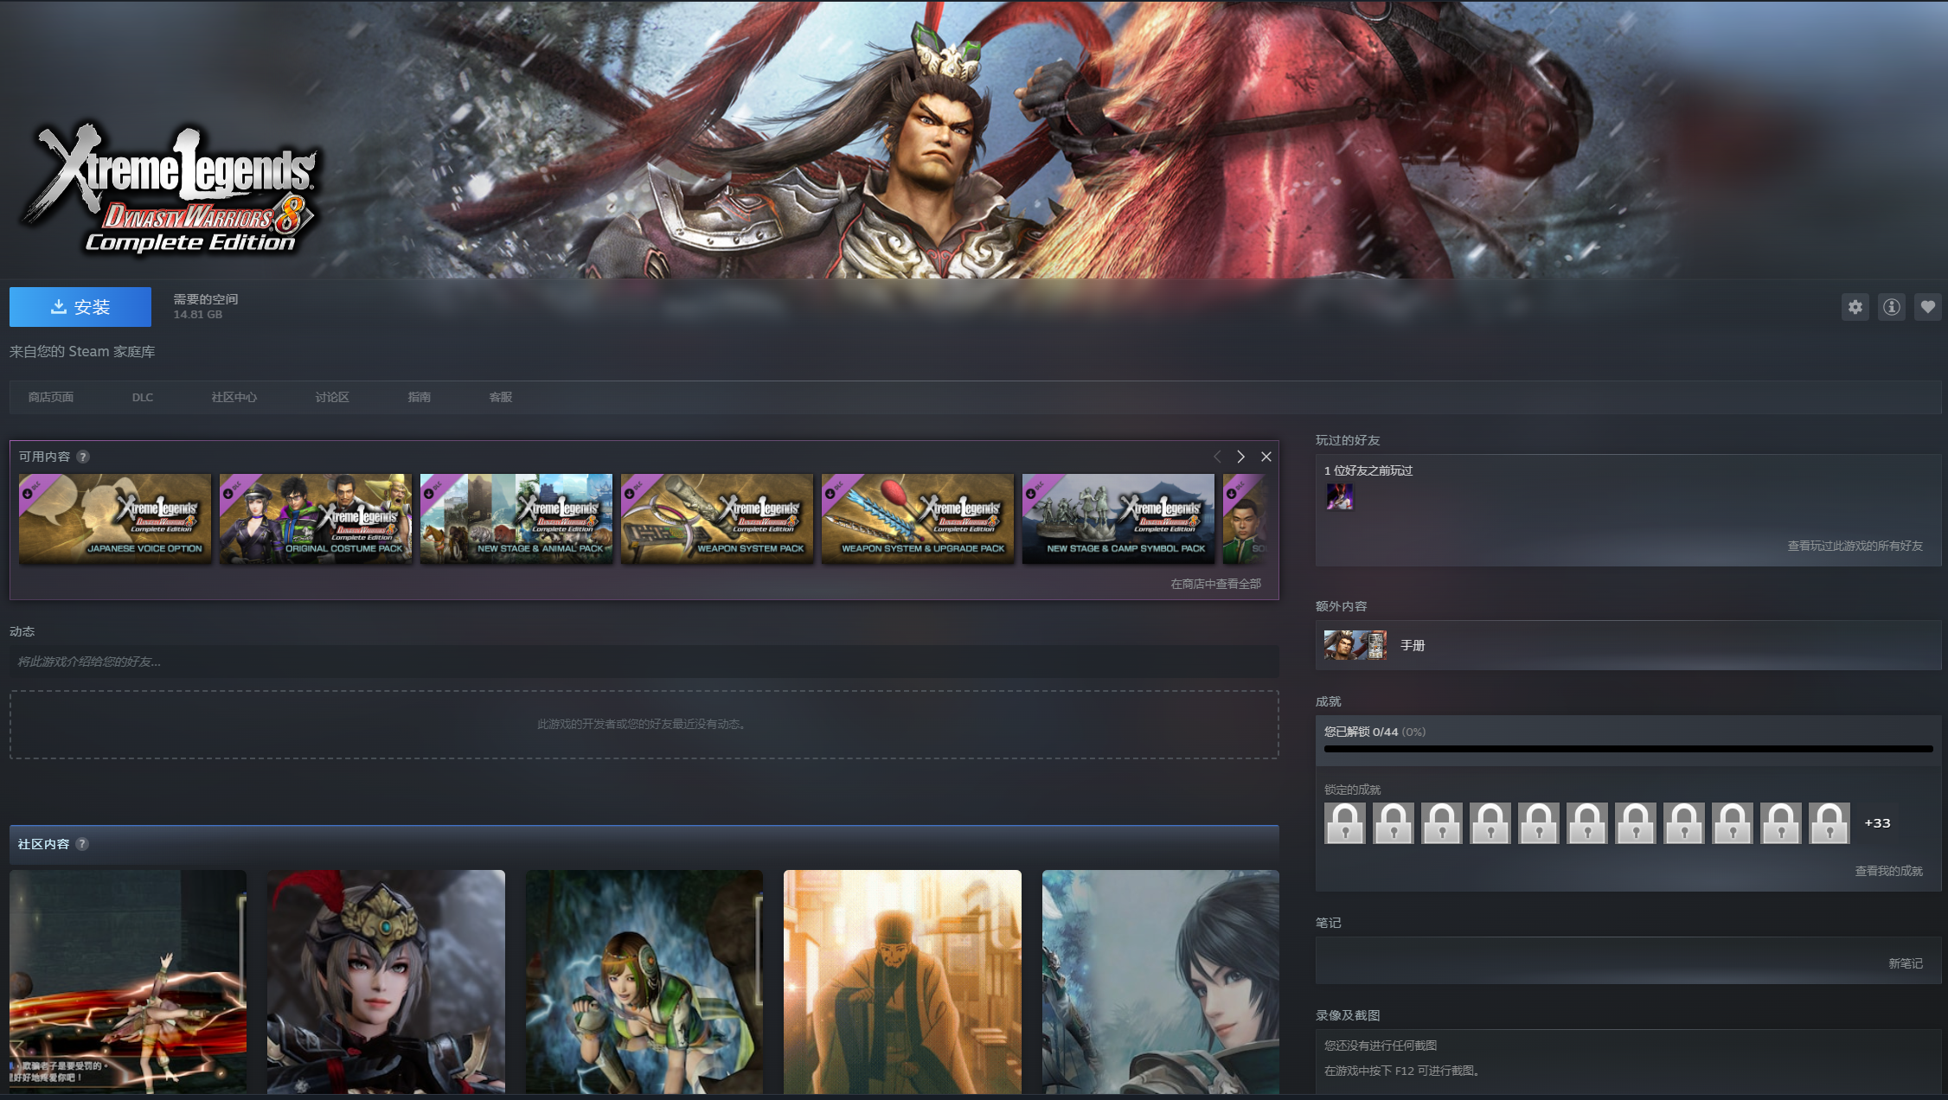Open the 手册 manual icon
This screenshot has width=1948, height=1100.
pos(1355,645)
